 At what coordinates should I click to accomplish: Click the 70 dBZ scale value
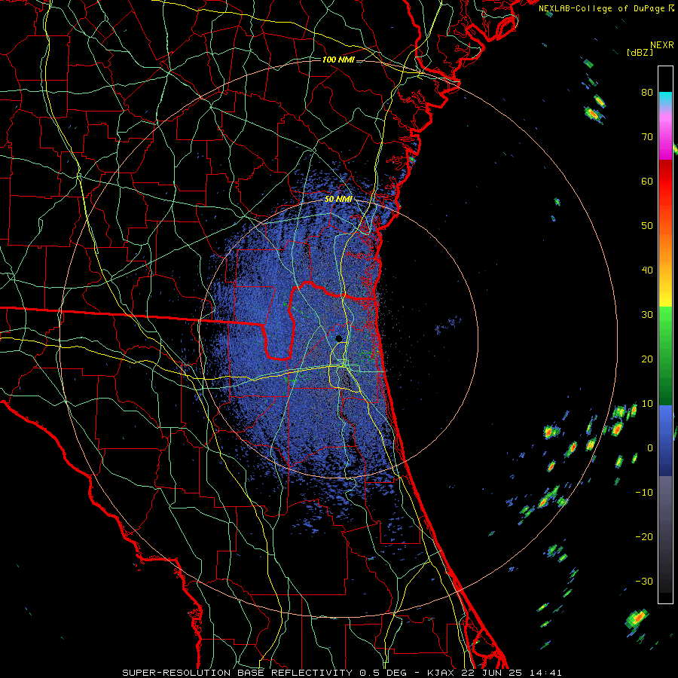pyautogui.click(x=647, y=136)
